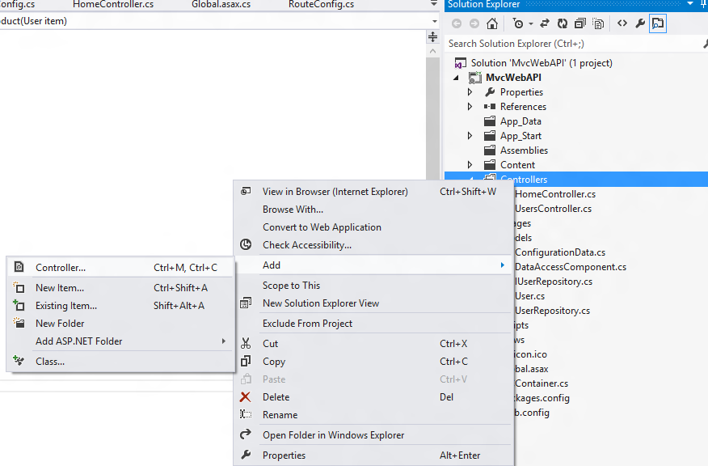Select HomeController.cs in the tree

[555, 194]
